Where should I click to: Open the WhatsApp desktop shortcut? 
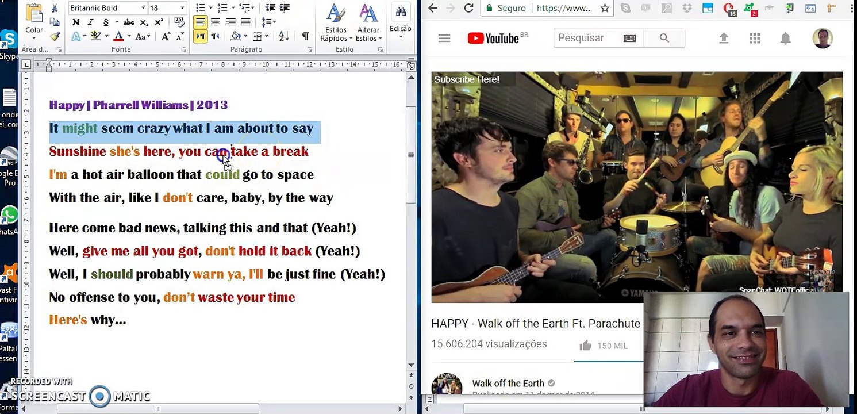9,220
